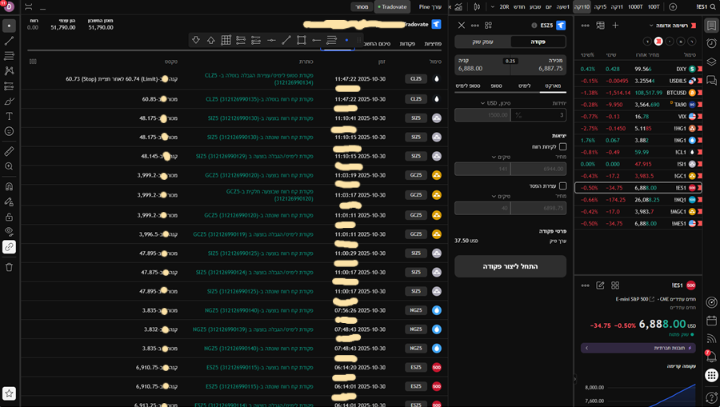Open the economic calendar icon
Screen dimensions: 720x407
(x=711, y=321)
